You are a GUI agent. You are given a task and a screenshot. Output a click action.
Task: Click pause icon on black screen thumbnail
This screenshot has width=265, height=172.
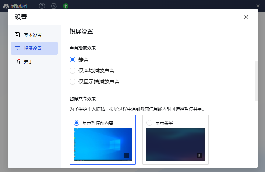[199, 155]
